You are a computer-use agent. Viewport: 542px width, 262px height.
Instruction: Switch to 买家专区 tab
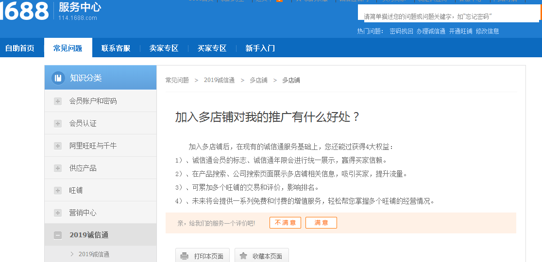[212, 49]
